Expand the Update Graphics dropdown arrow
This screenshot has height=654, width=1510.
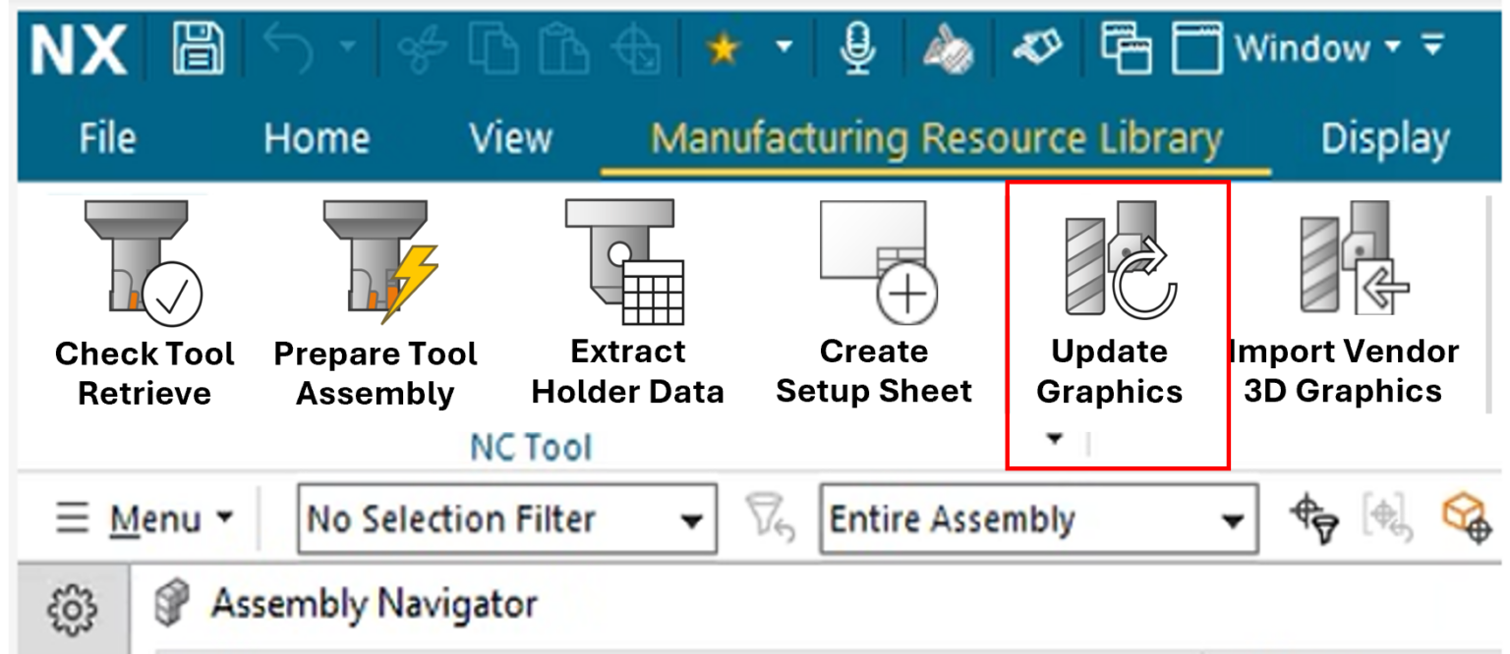[x=1052, y=440]
